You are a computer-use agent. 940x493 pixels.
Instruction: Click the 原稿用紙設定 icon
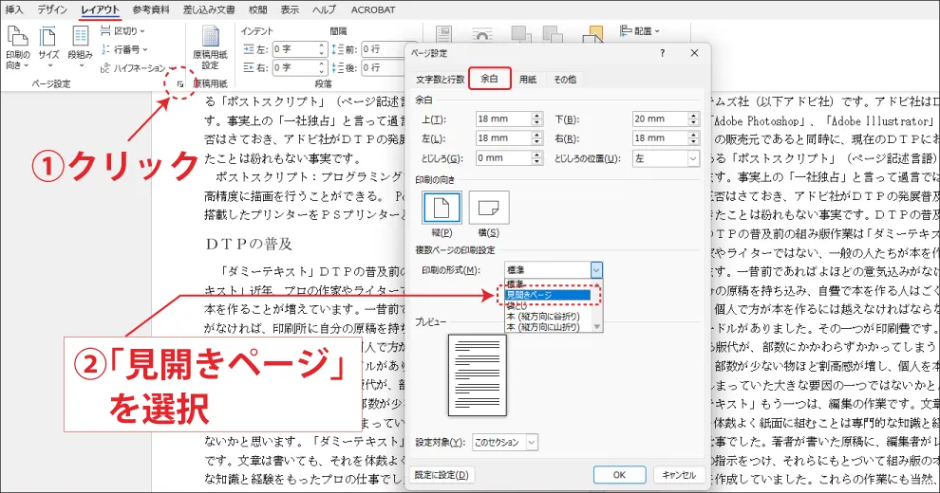point(210,47)
